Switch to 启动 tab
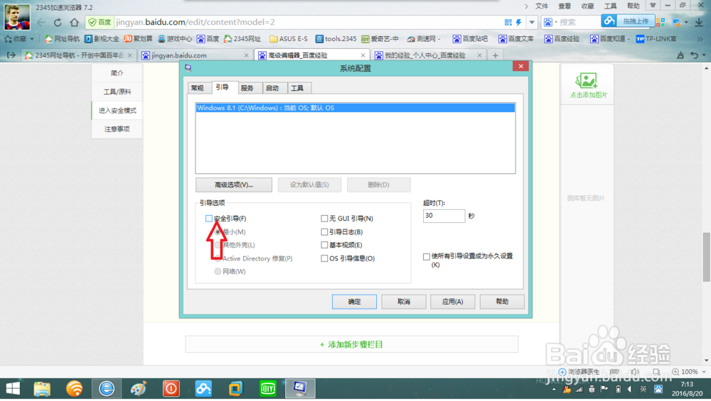The width and height of the screenshot is (711, 401). 272,88
